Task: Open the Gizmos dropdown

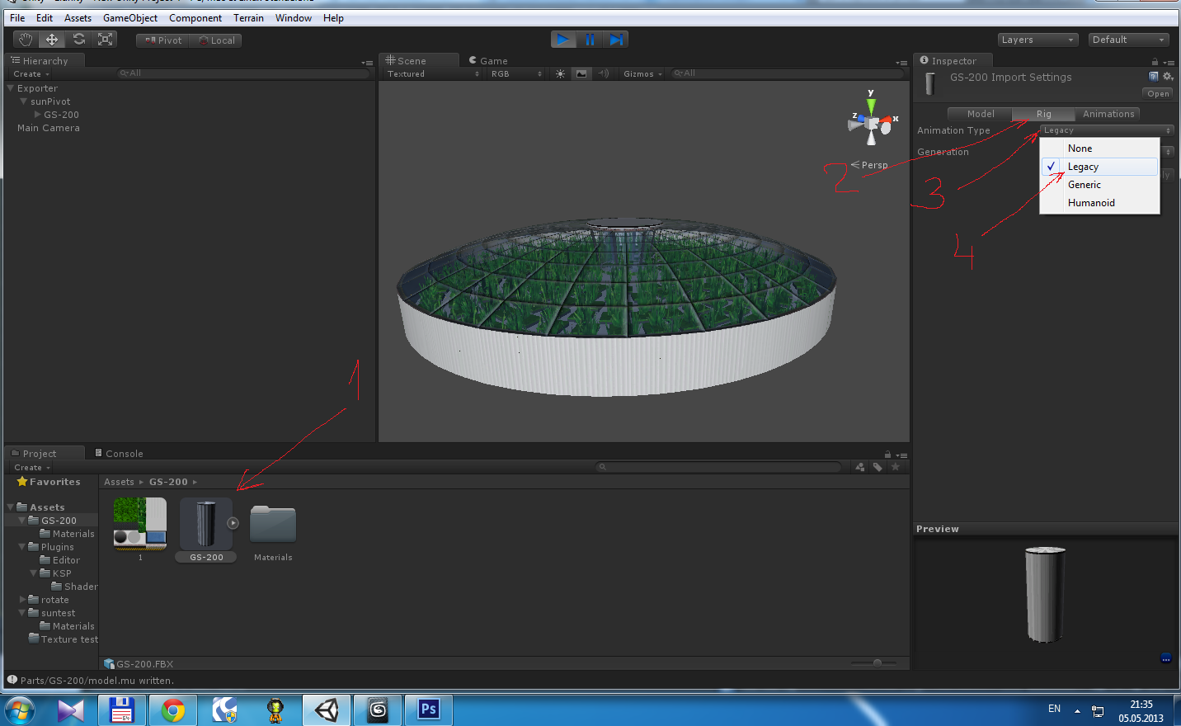Action: point(642,73)
